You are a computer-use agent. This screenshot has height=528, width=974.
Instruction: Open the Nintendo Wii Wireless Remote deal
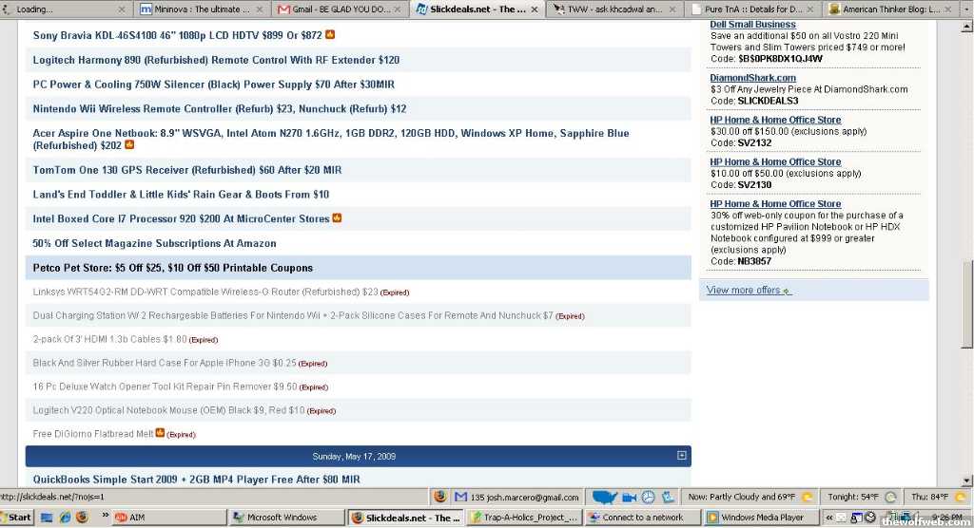coord(220,108)
